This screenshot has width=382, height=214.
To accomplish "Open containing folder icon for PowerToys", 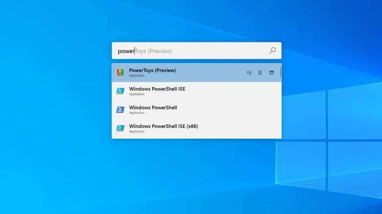I will (x=260, y=73).
